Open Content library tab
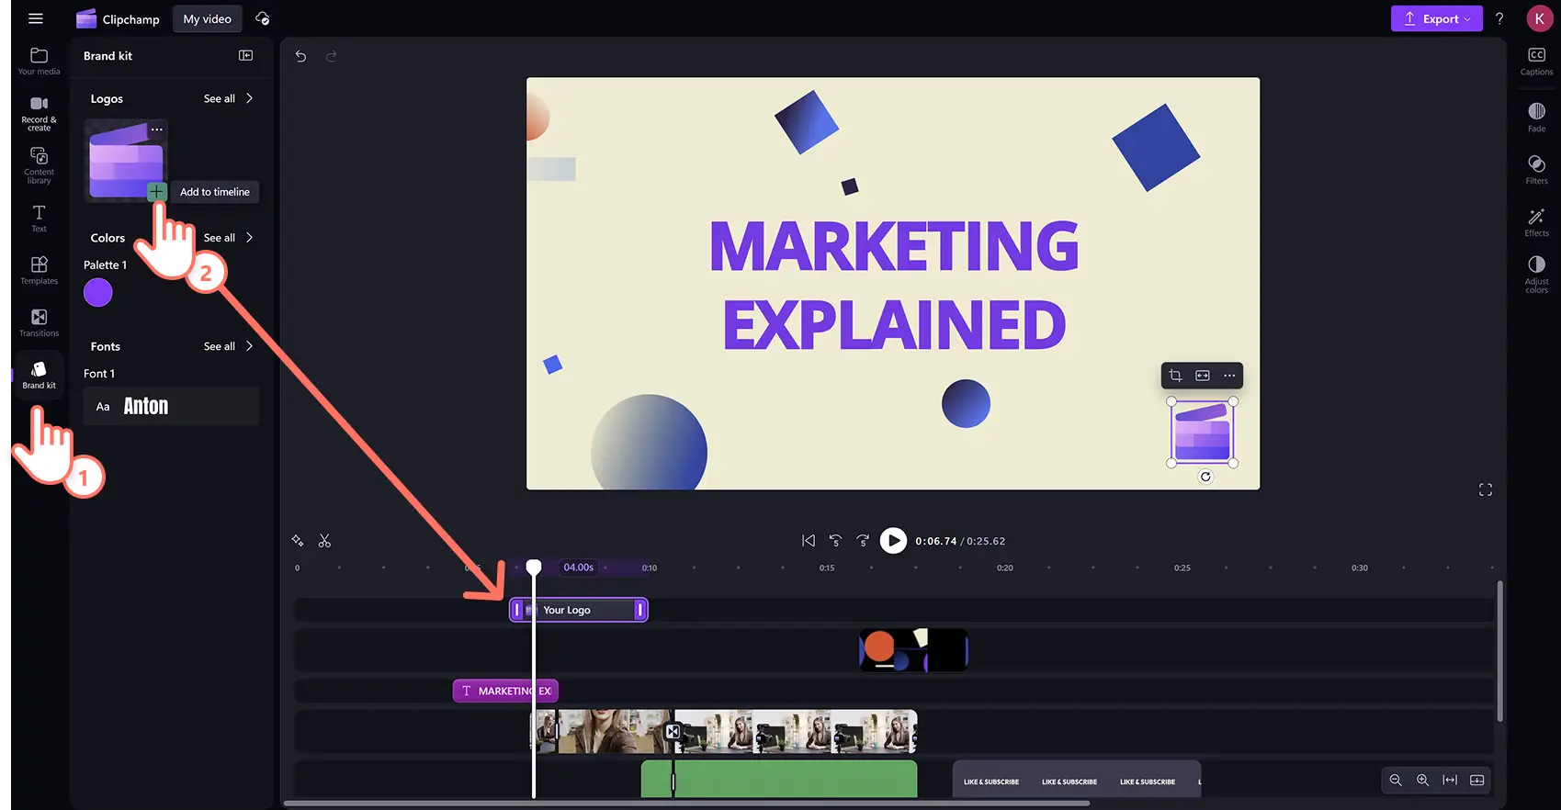Image resolution: width=1561 pixels, height=810 pixels. [x=39, y=165]
